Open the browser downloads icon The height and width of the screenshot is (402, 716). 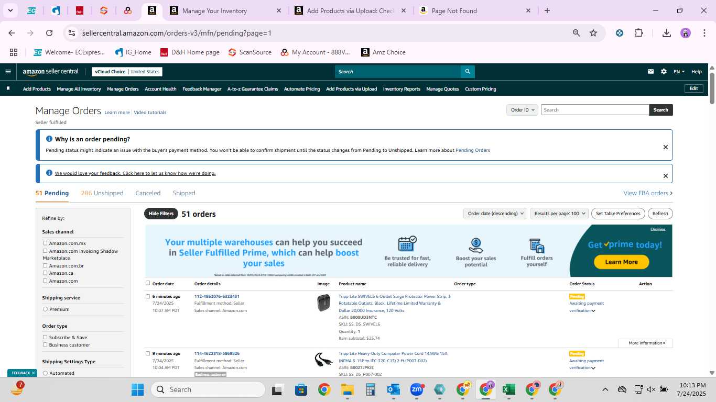[x=667, y=33]
